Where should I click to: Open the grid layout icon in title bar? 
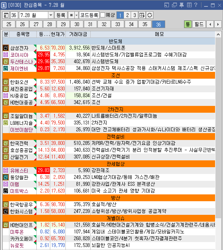[189, 5]
